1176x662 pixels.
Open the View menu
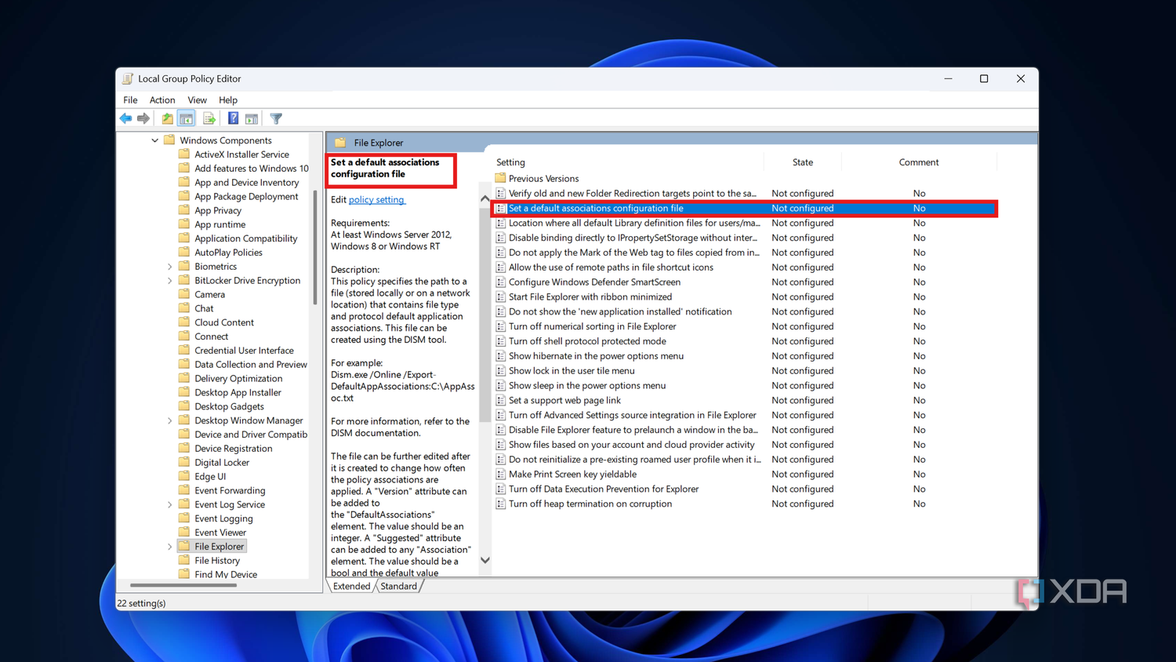[x=197, y=100]
